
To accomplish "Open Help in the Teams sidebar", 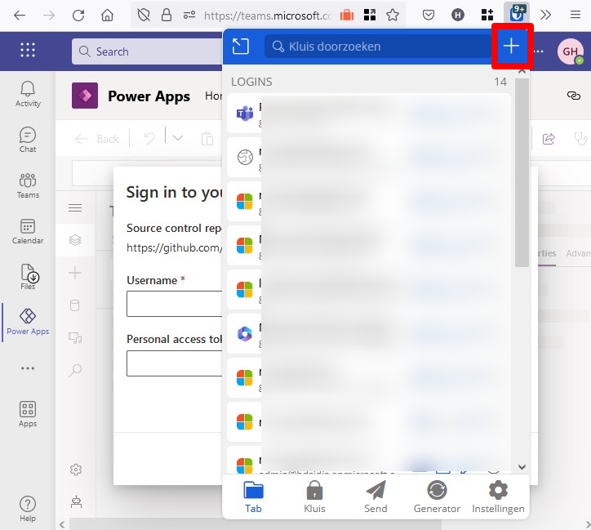I will click(28, 508).
